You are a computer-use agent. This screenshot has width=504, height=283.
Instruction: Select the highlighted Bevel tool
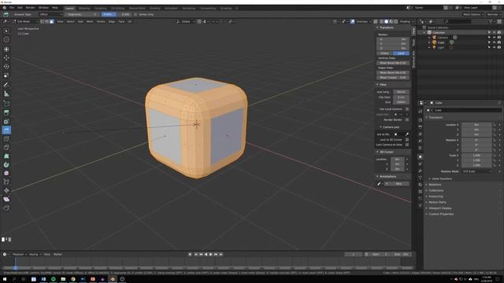(x=6, y=130)
